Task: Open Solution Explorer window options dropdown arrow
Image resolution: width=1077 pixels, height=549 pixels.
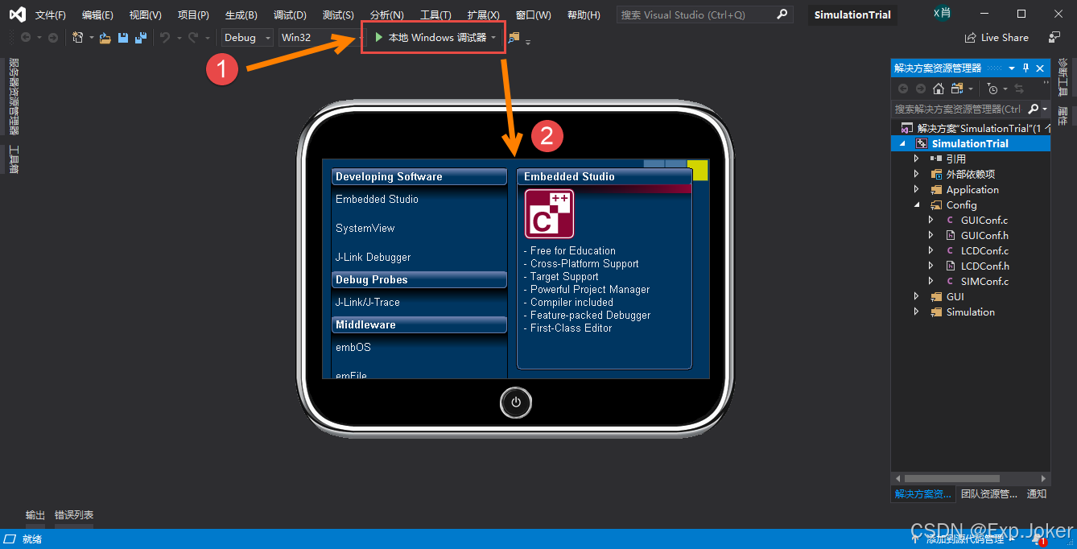Action: coord(1012,68)
